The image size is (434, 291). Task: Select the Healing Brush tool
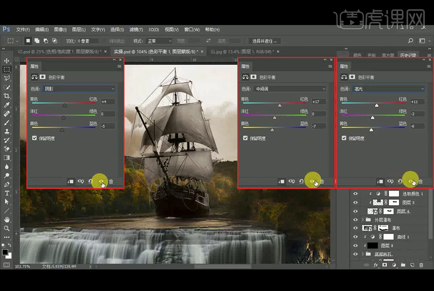point(7,114)
